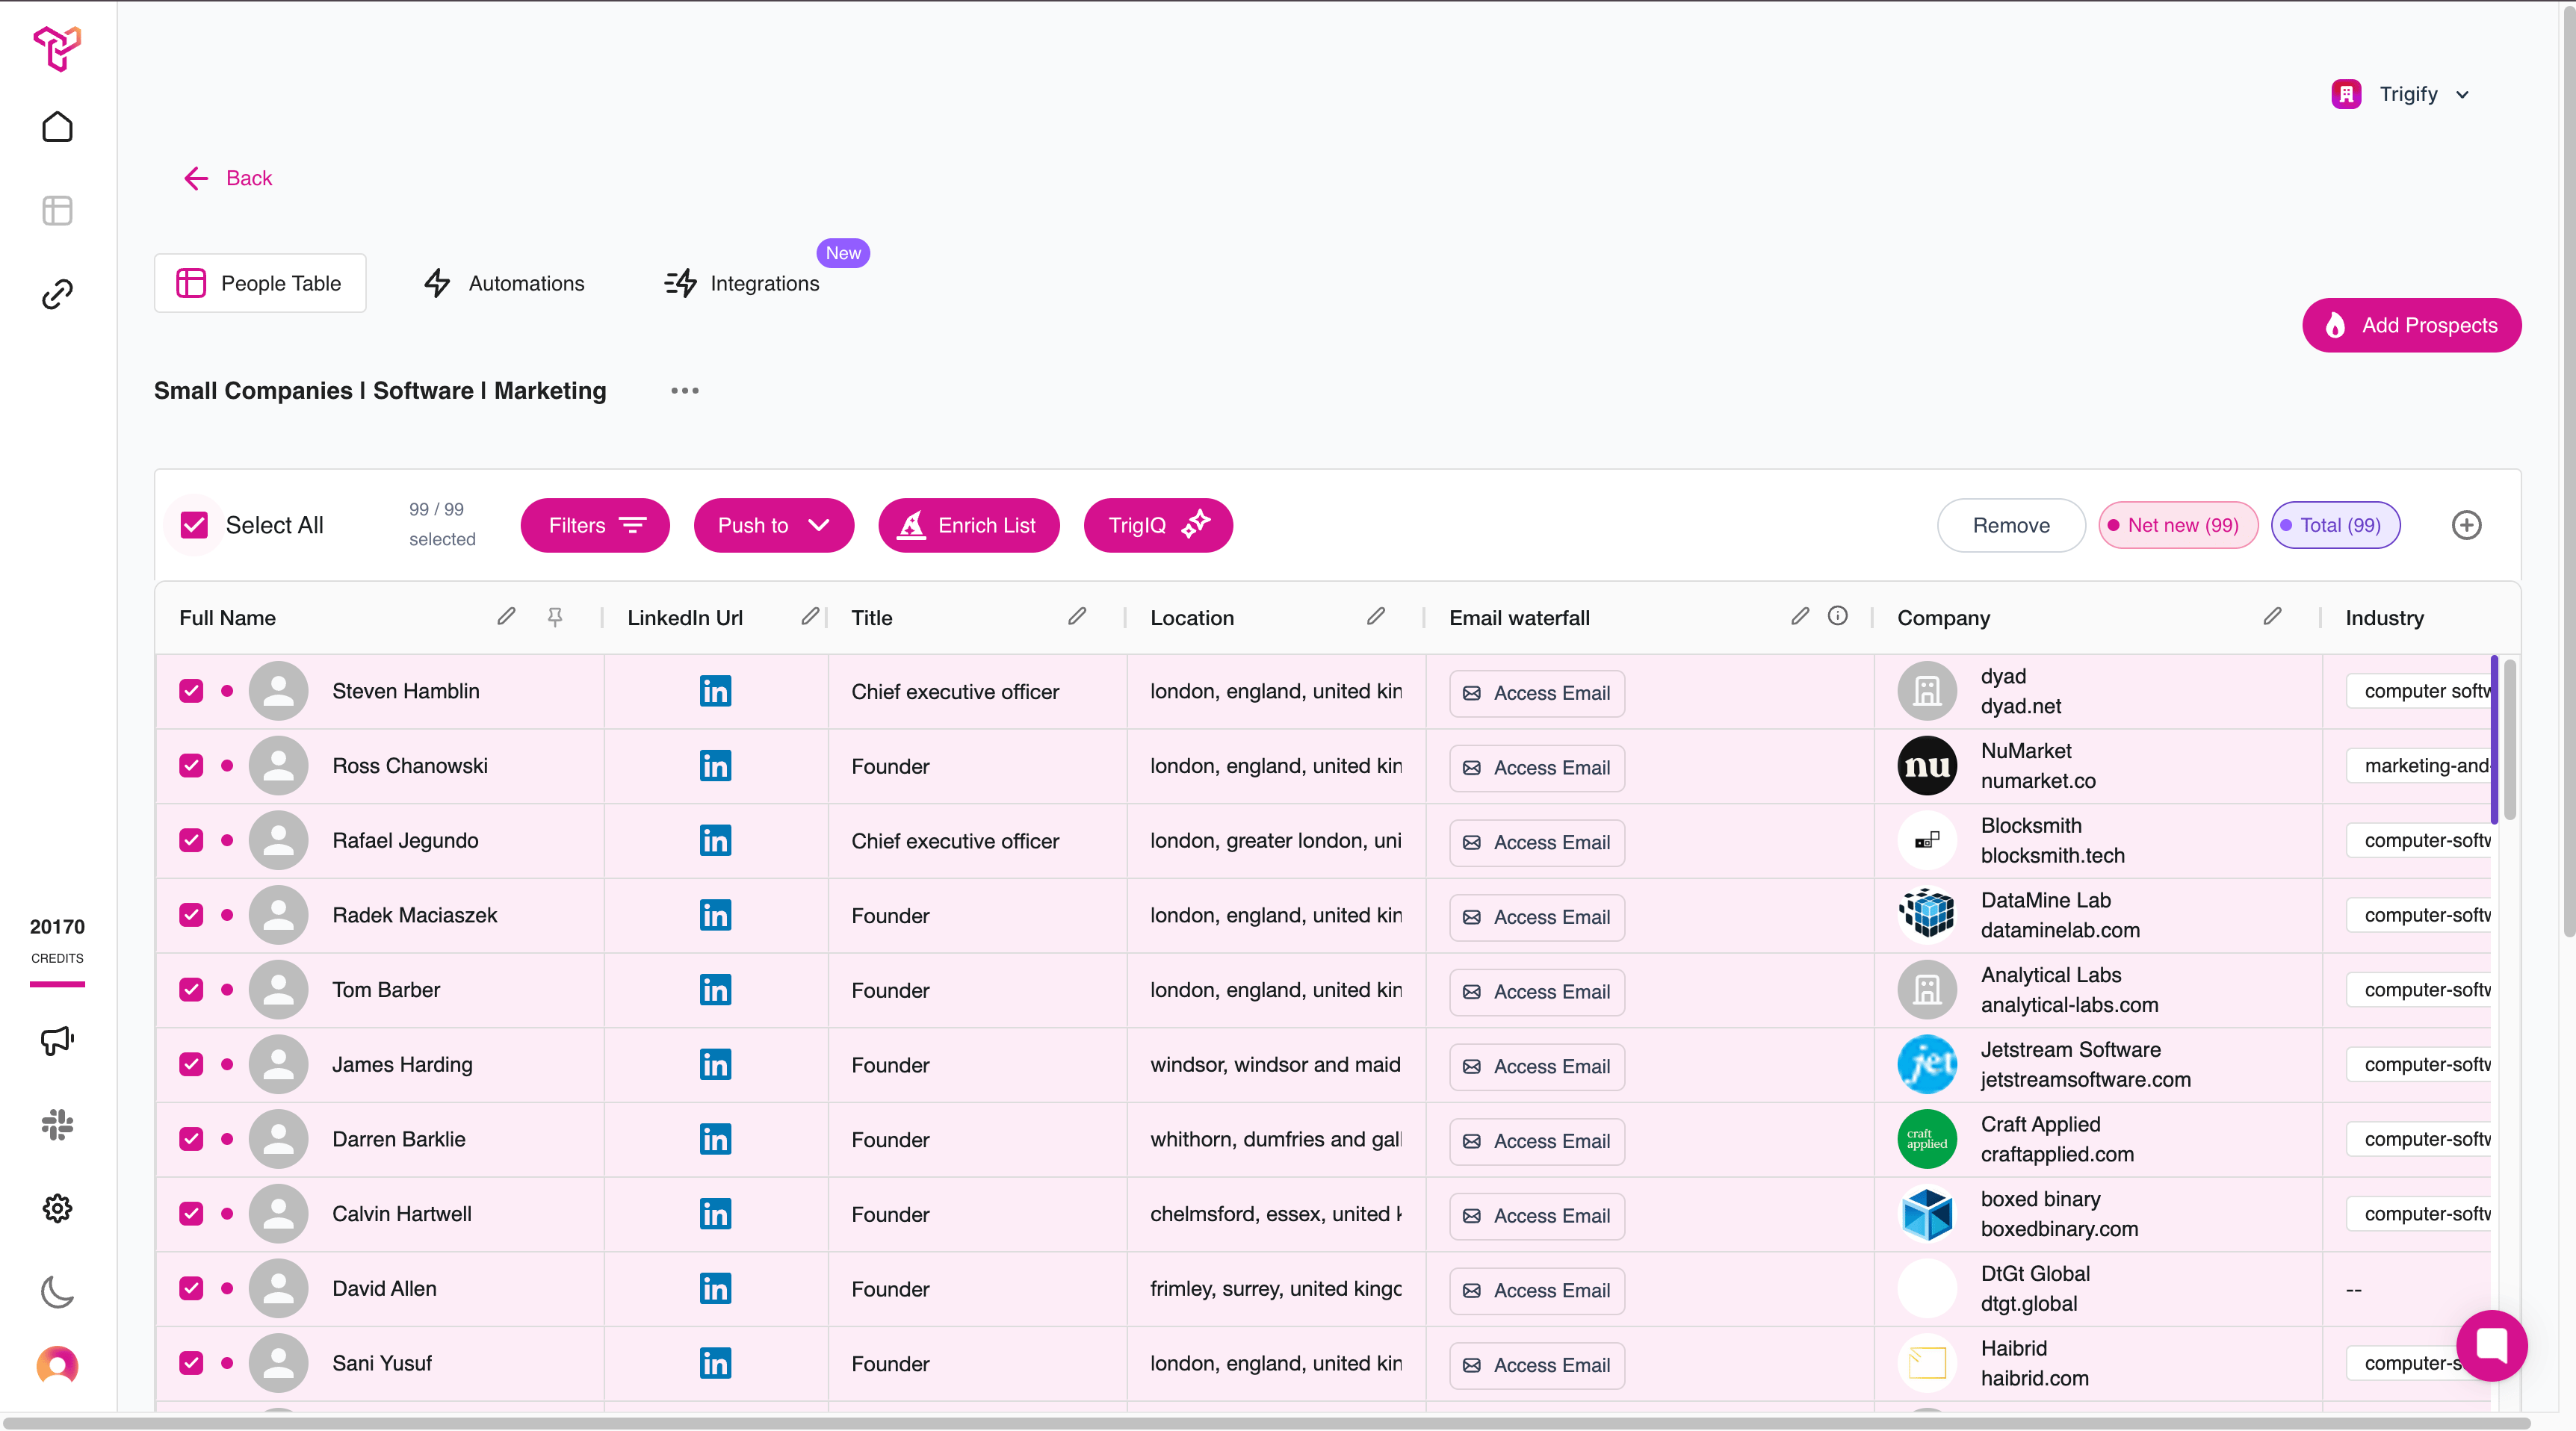Open the chat support bubble
The image size is (2576, 1431).
tap(2491, 1345)
